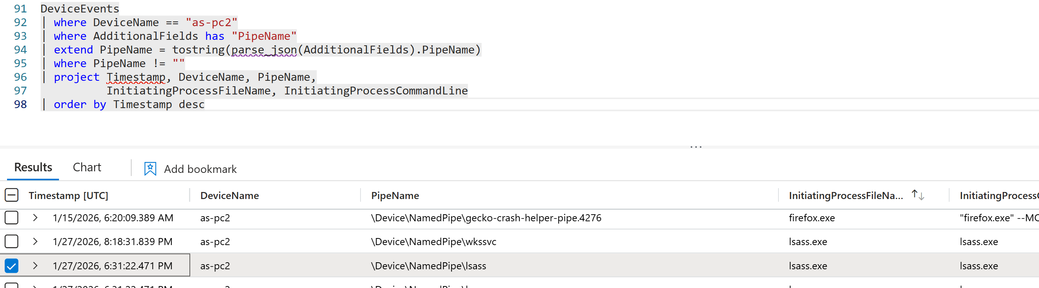Expand the 6:31:22.471 PM lsass row
Viewport: 1039px width, 288px height.
pyautogui.click(x=35, y=266)
